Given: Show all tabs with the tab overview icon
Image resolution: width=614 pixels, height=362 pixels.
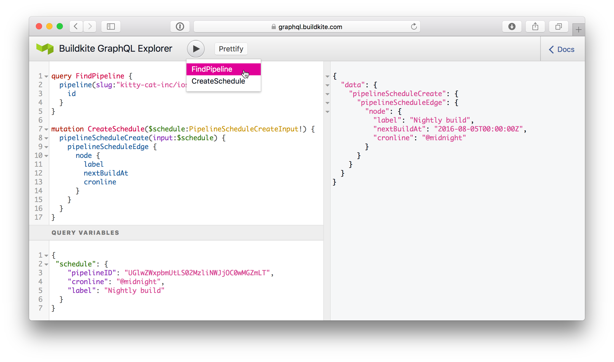Looking at the screenshot, I should click(x=558, y=26).
